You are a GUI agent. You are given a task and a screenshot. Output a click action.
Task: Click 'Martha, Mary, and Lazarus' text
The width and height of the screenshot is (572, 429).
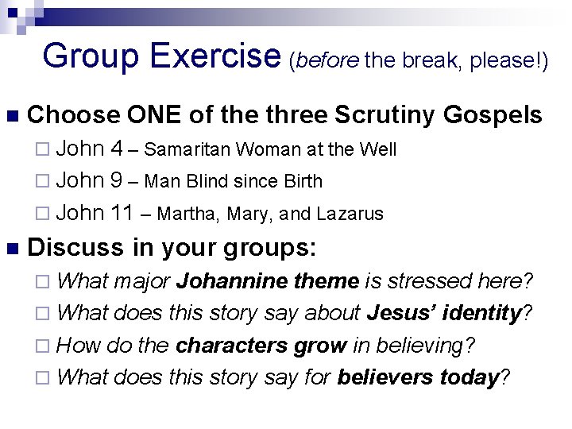coord(272,214)
